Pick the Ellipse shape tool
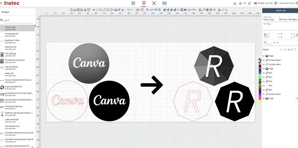298x148 pixels. pos(100,10)
